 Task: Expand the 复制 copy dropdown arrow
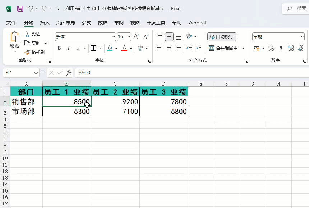46,43
